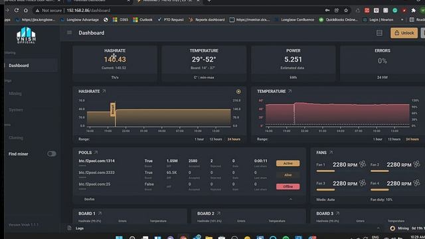Image resolution: width=425 pixels, height=239 pixels.
Task: Open the Vnish Official logo link
Action: [x=26, y=35]
